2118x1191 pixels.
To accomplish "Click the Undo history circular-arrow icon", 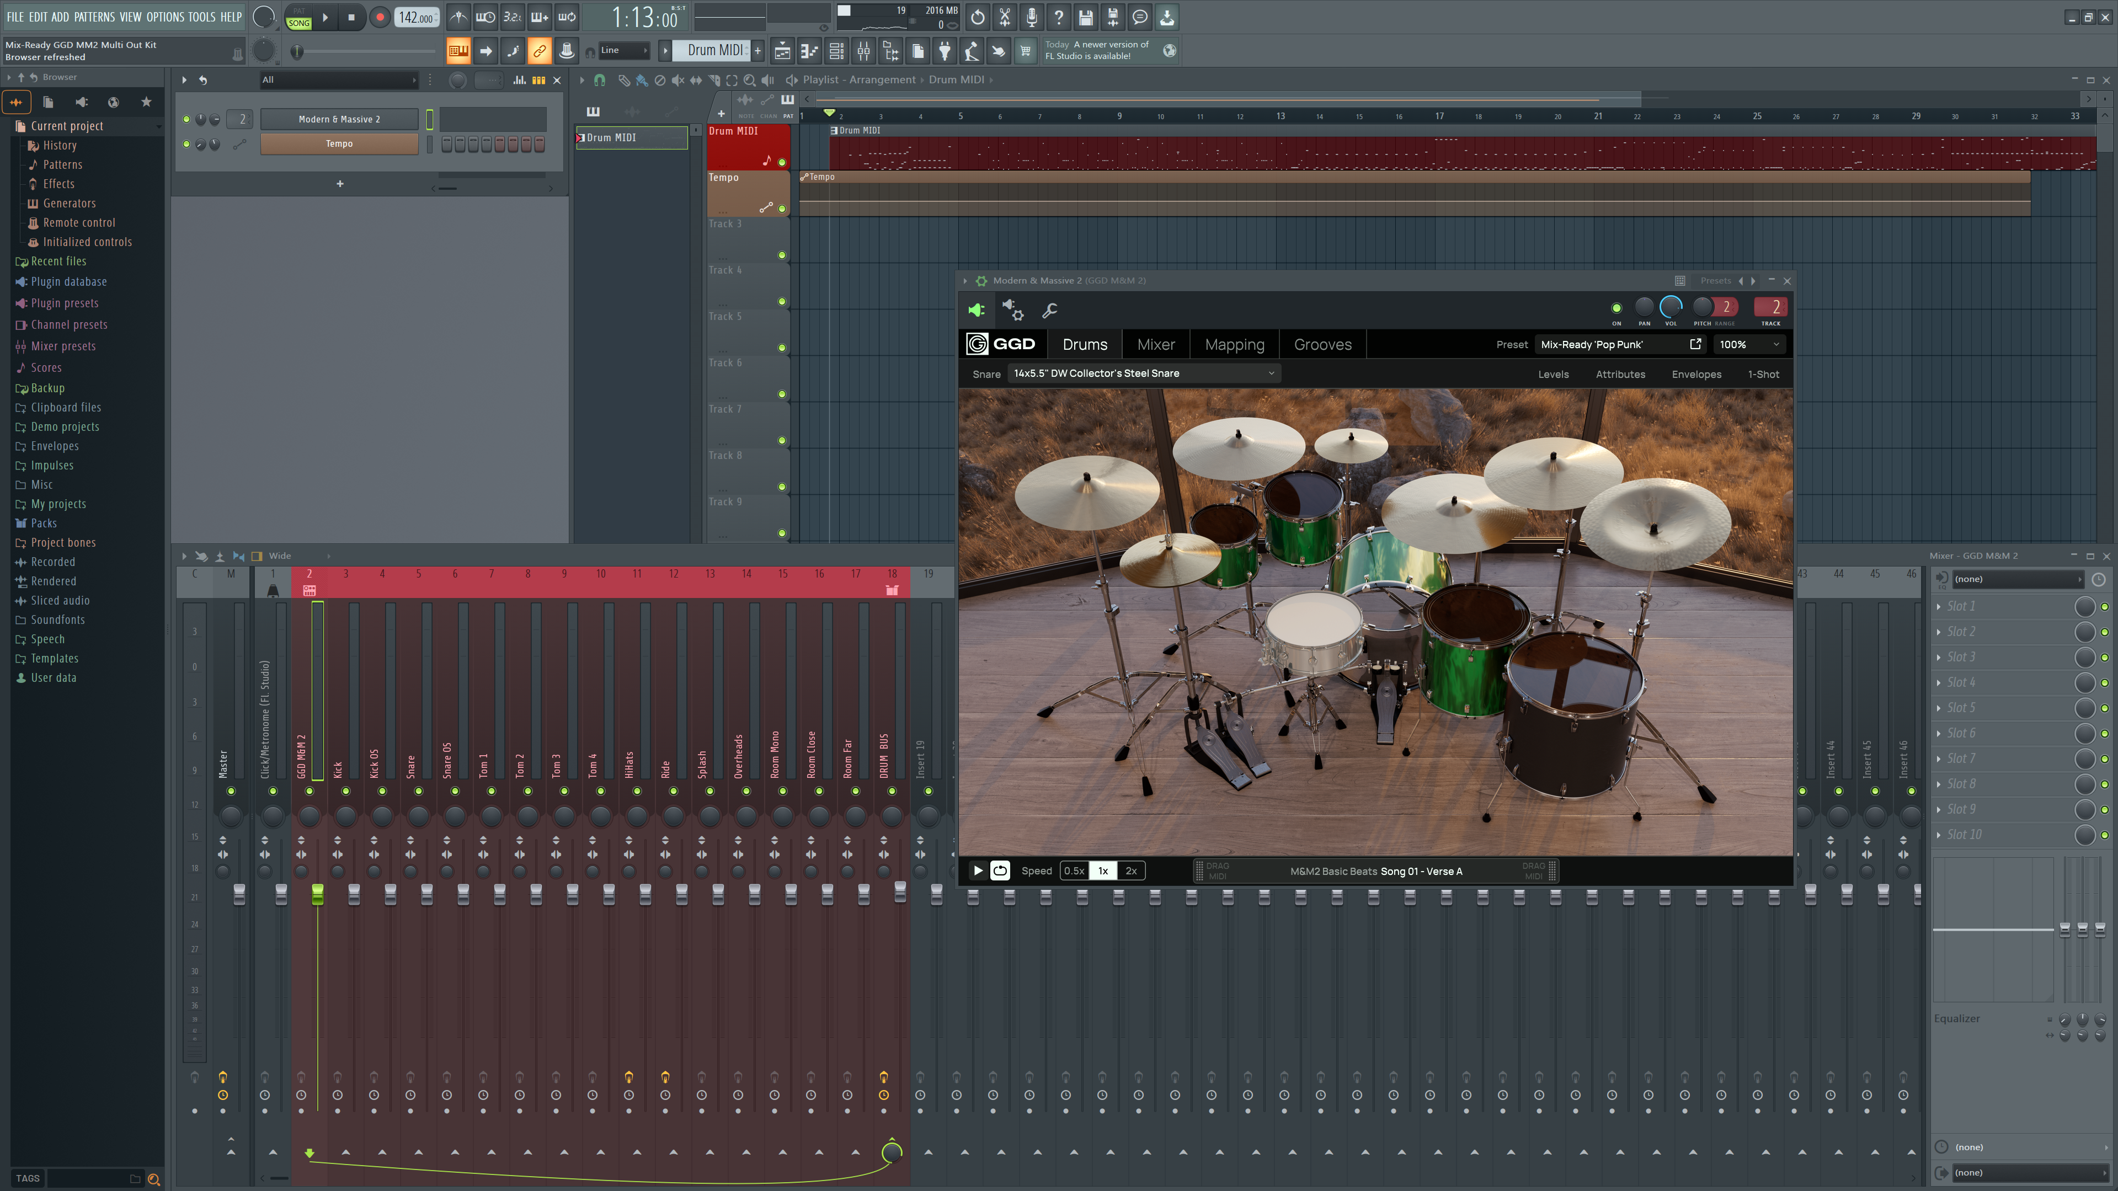I will pyautogui.click(x=978, y=17).
